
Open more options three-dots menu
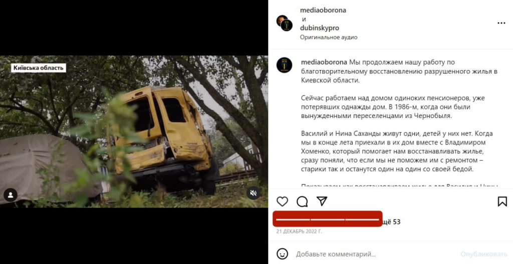501,23
